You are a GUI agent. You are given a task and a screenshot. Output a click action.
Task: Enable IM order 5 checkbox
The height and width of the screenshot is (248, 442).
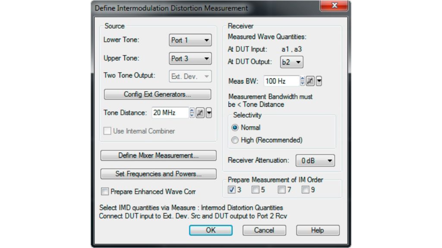point(256,189)
